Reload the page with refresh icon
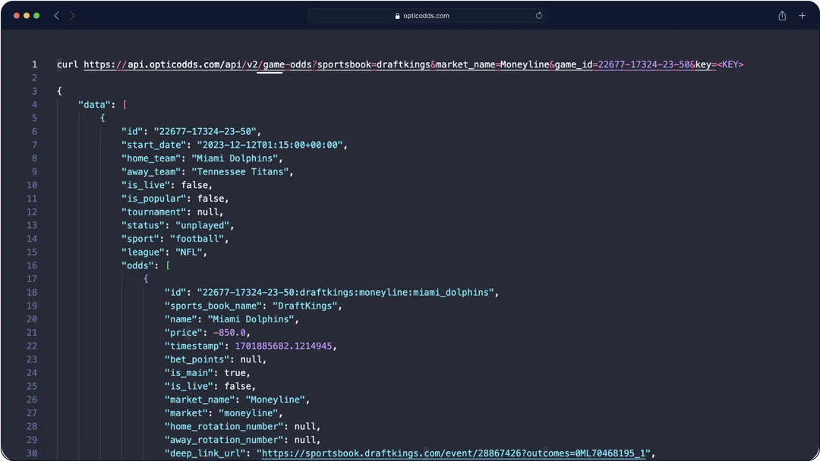Image resolution: width=820 pixels, height=461 pixels. (538, 16)
